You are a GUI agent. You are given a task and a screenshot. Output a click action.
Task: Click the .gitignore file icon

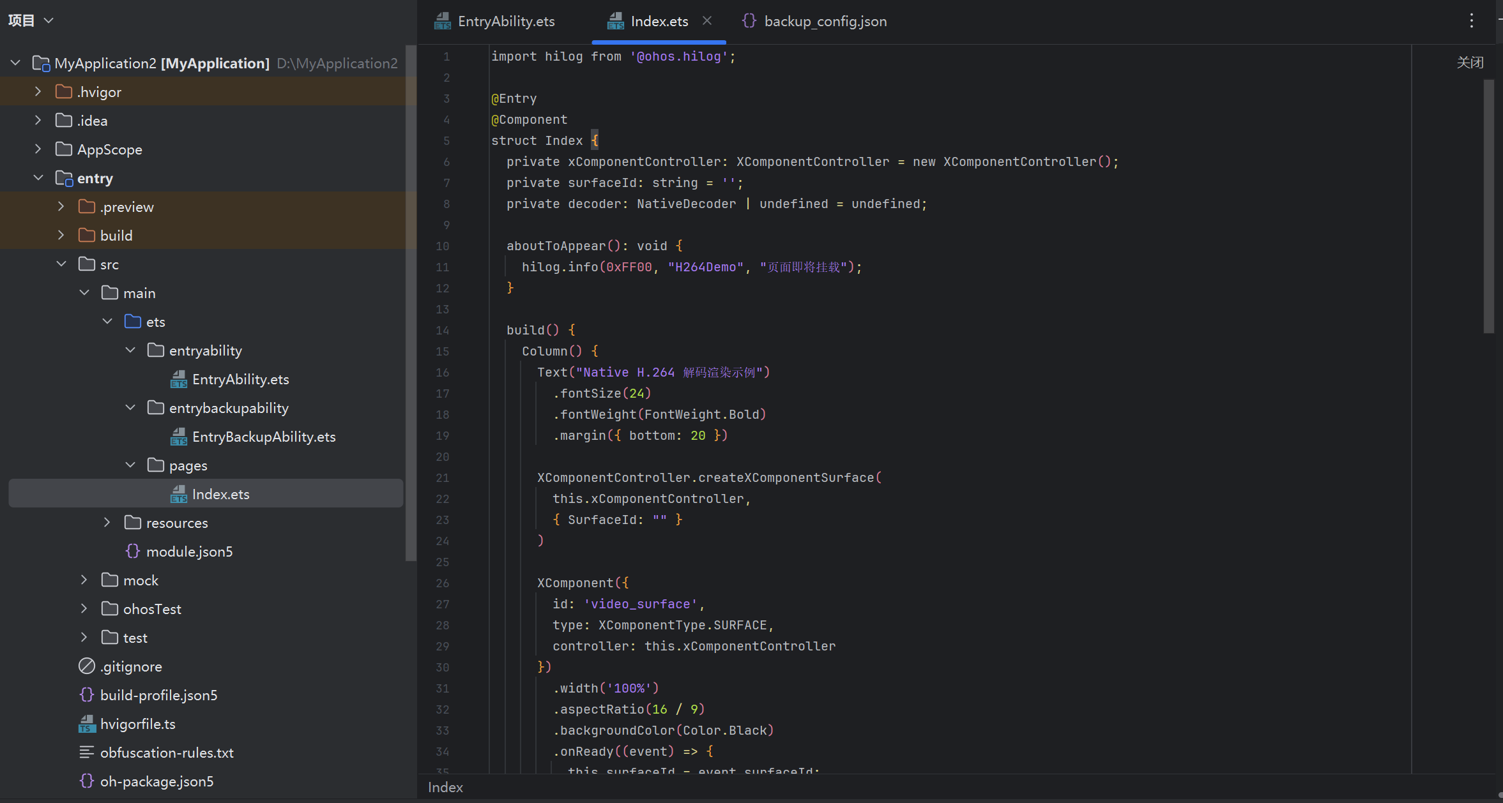87,666
